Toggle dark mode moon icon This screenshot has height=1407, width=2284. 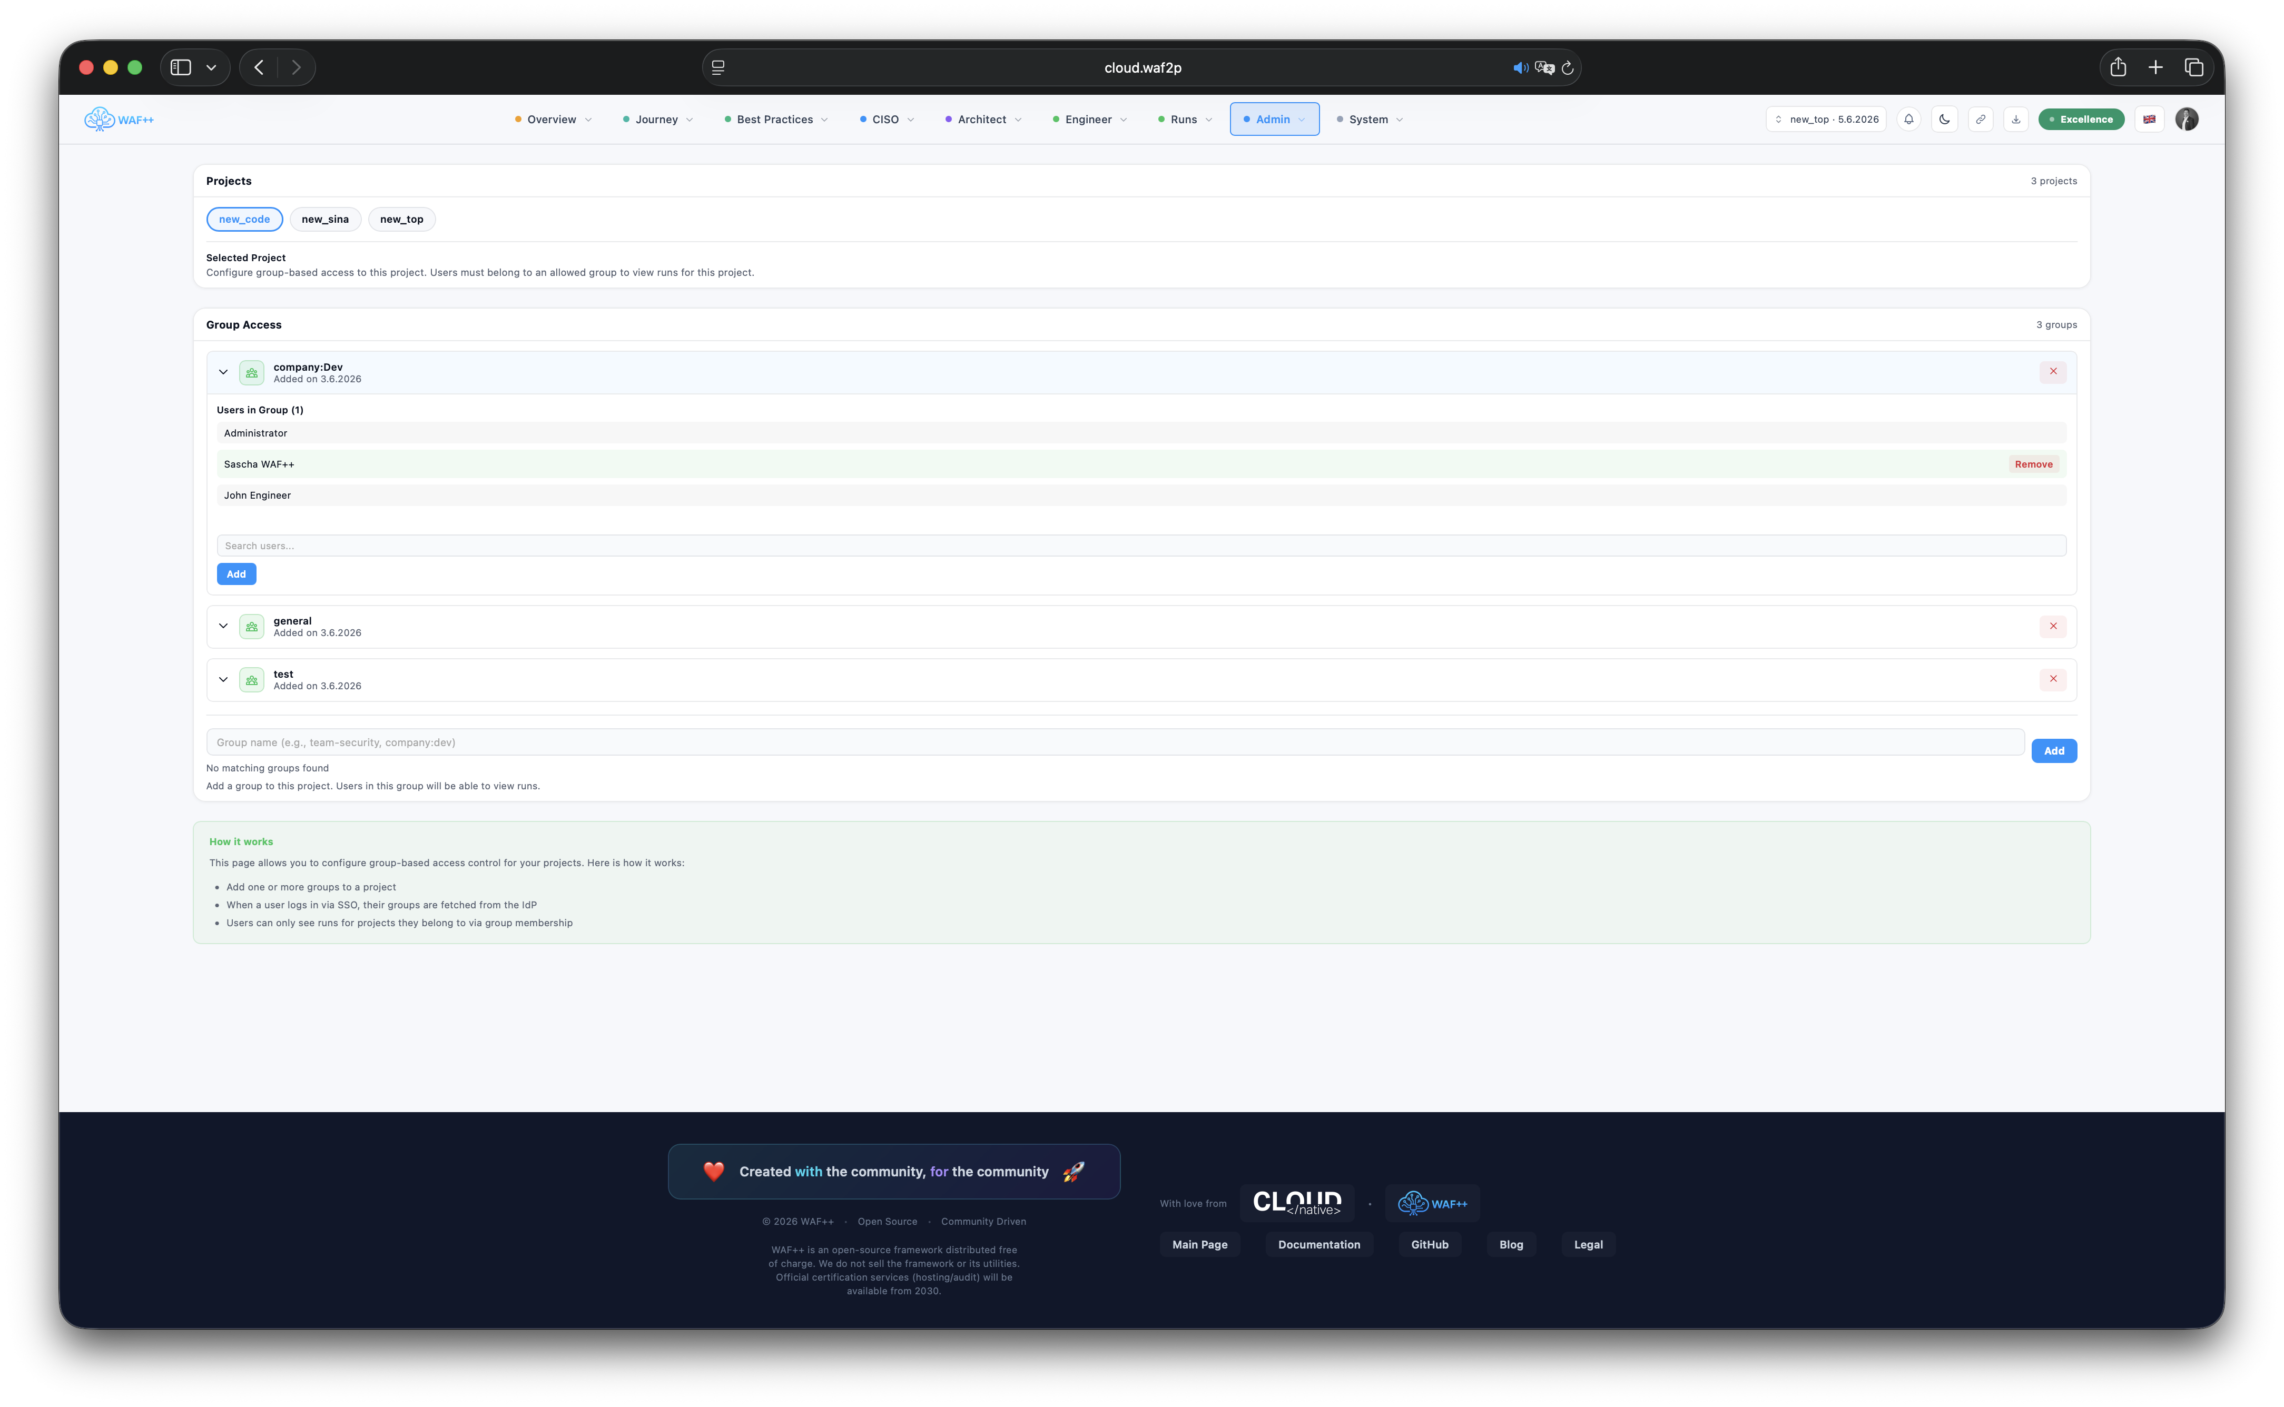[1944, 119]
